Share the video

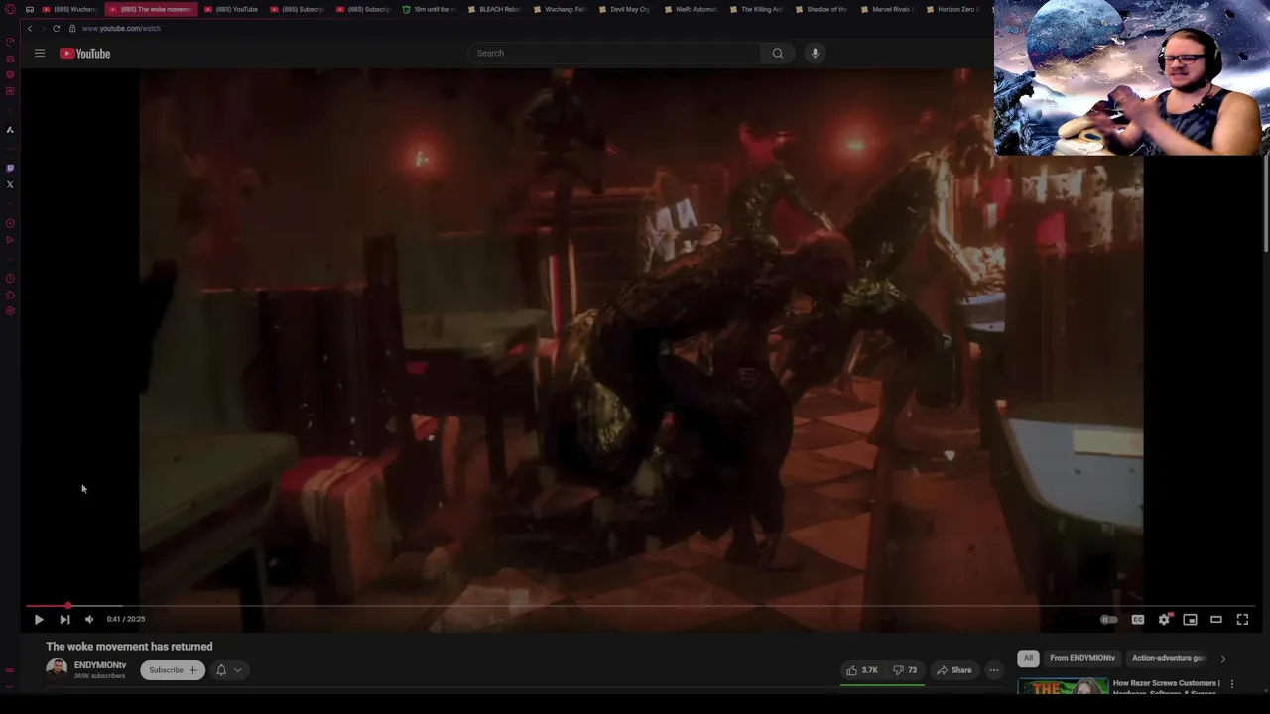[954, 670]
